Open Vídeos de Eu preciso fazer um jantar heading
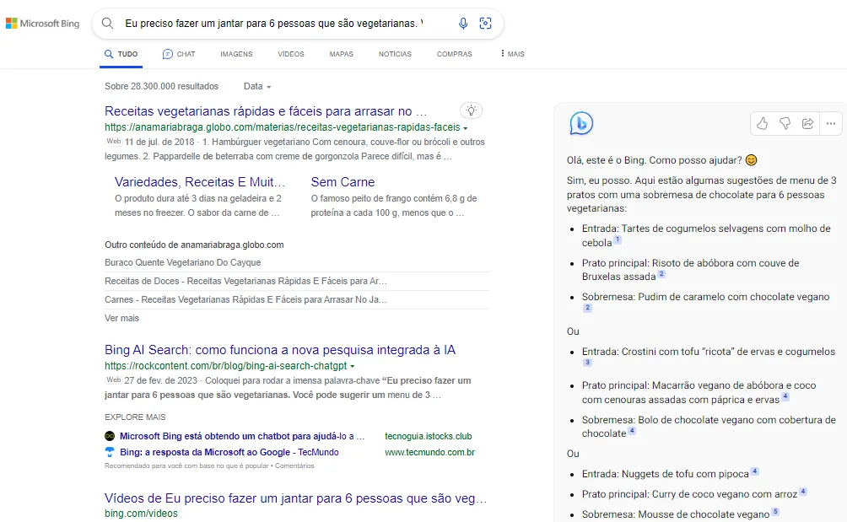This screenshot has width=847, height=522. click(295, 498)
